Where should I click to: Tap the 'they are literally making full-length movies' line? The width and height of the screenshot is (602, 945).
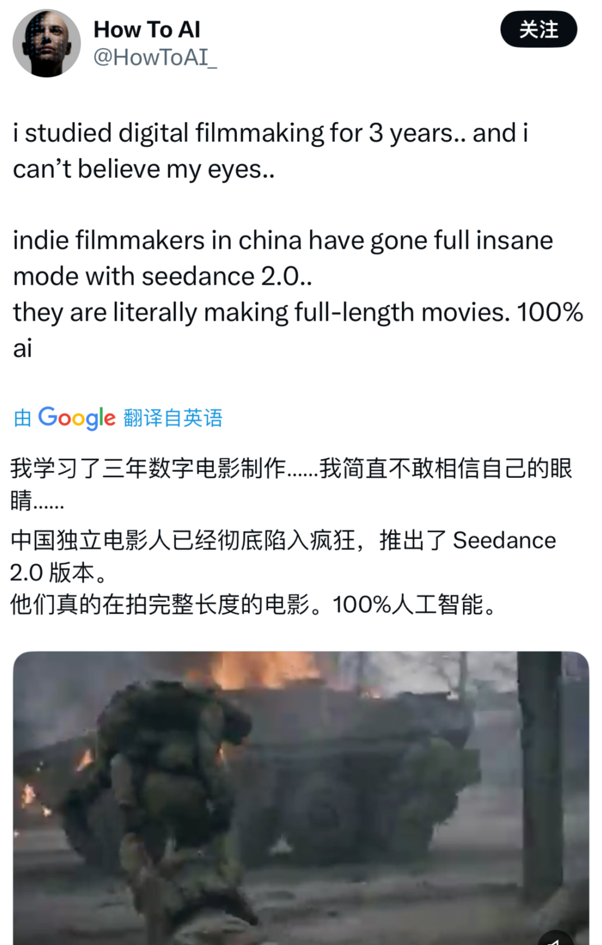coord(262,313)
